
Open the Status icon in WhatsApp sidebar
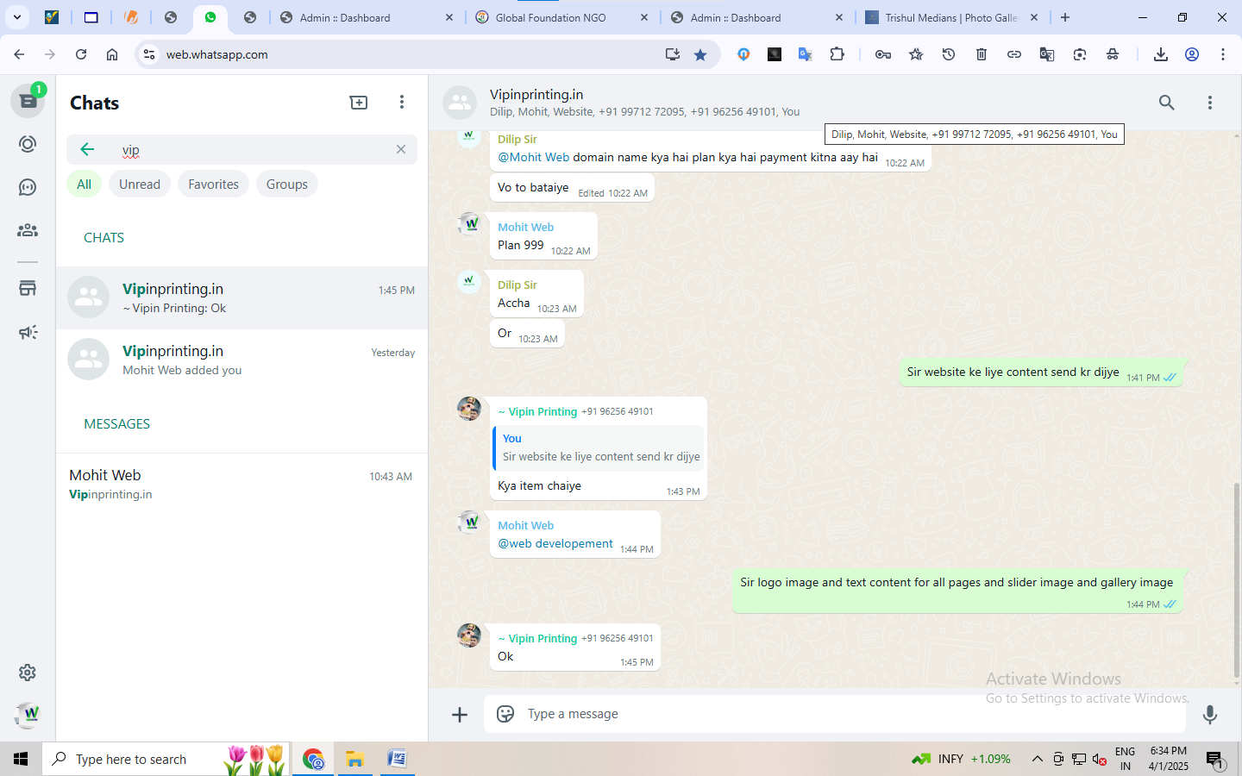click(28, 144)
